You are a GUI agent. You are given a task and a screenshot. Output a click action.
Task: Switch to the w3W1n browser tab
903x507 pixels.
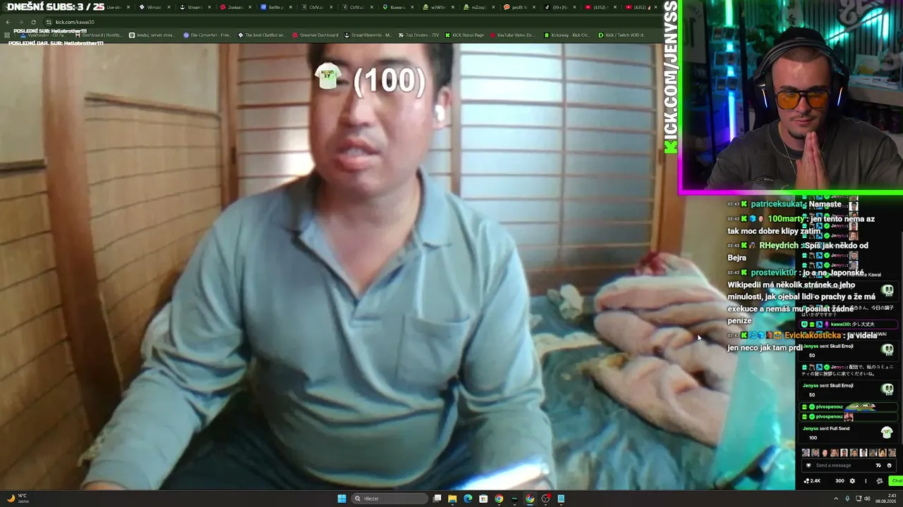(x=438, y=7)
